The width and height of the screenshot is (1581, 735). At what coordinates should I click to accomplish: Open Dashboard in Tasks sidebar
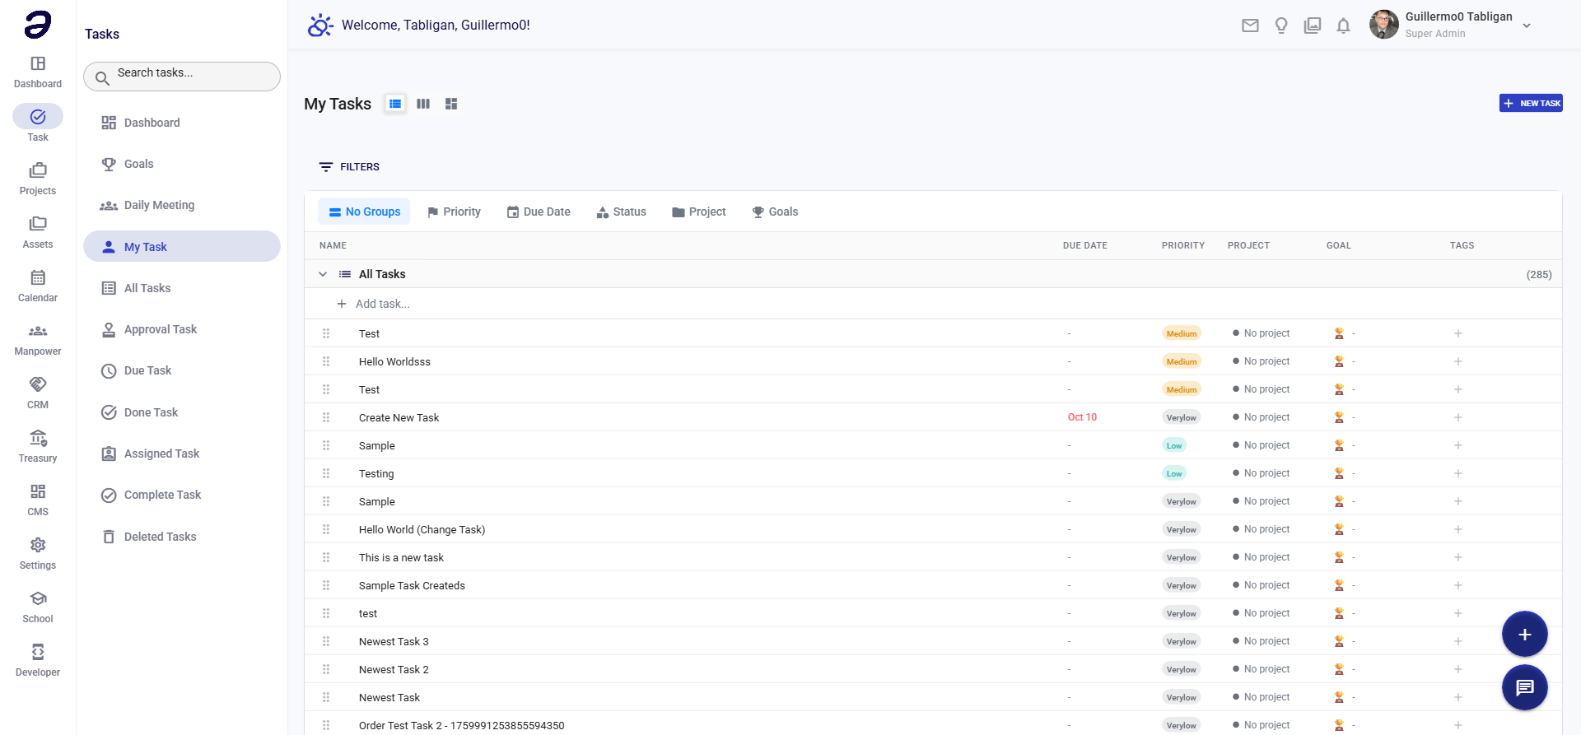(x=182, y=123)
